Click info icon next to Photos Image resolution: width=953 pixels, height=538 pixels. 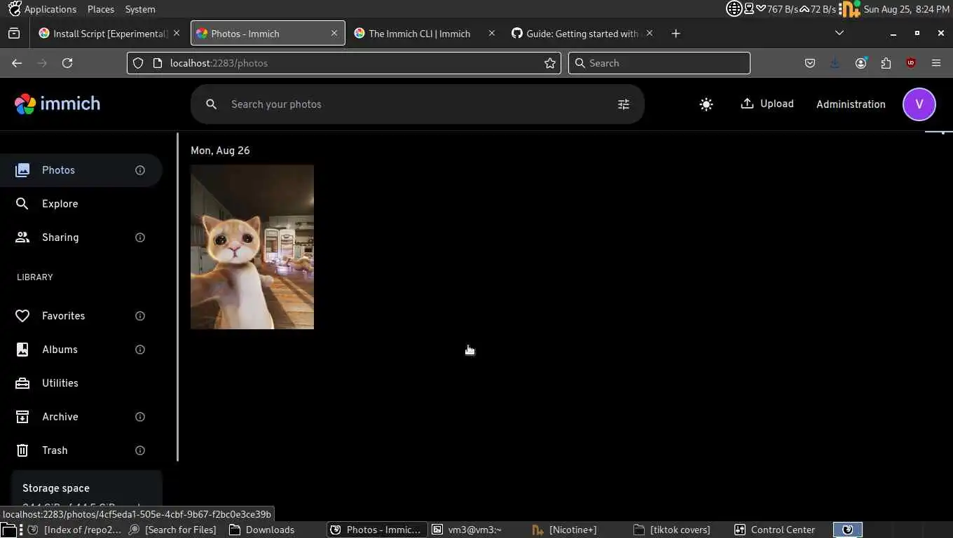tap(140, 170)
